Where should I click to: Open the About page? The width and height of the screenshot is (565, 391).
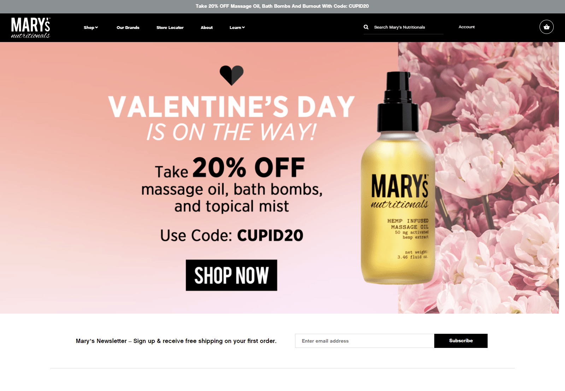[207, 27]
